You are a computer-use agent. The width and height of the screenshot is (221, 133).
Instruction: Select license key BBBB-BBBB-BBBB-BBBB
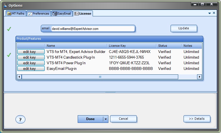131,68
